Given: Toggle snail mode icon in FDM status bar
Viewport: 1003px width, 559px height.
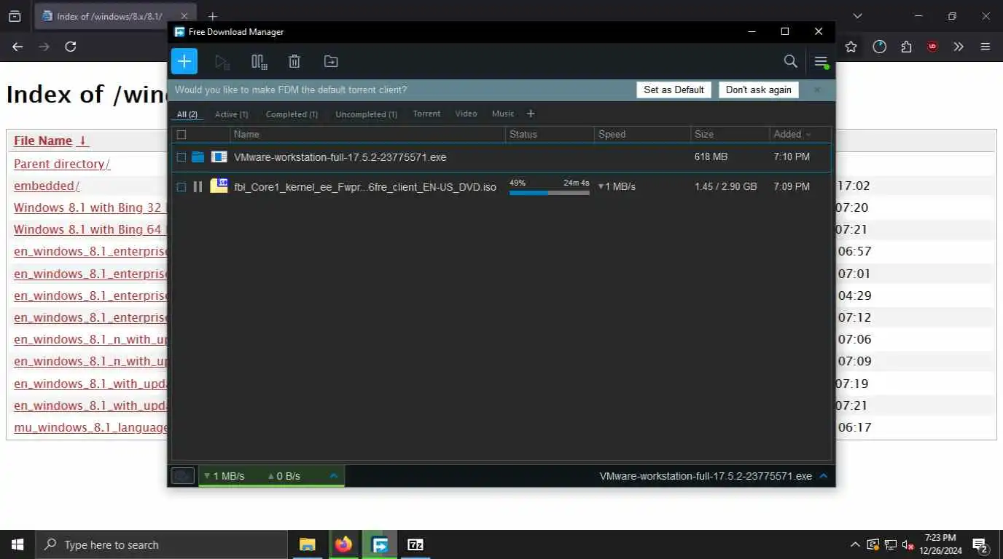Looking at the screenshot, I should [x=182, y=476].
